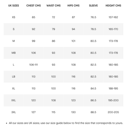Click chest value 120 in XXL row
This screenshot has height=127, width=126.
(x=34, y=100)
